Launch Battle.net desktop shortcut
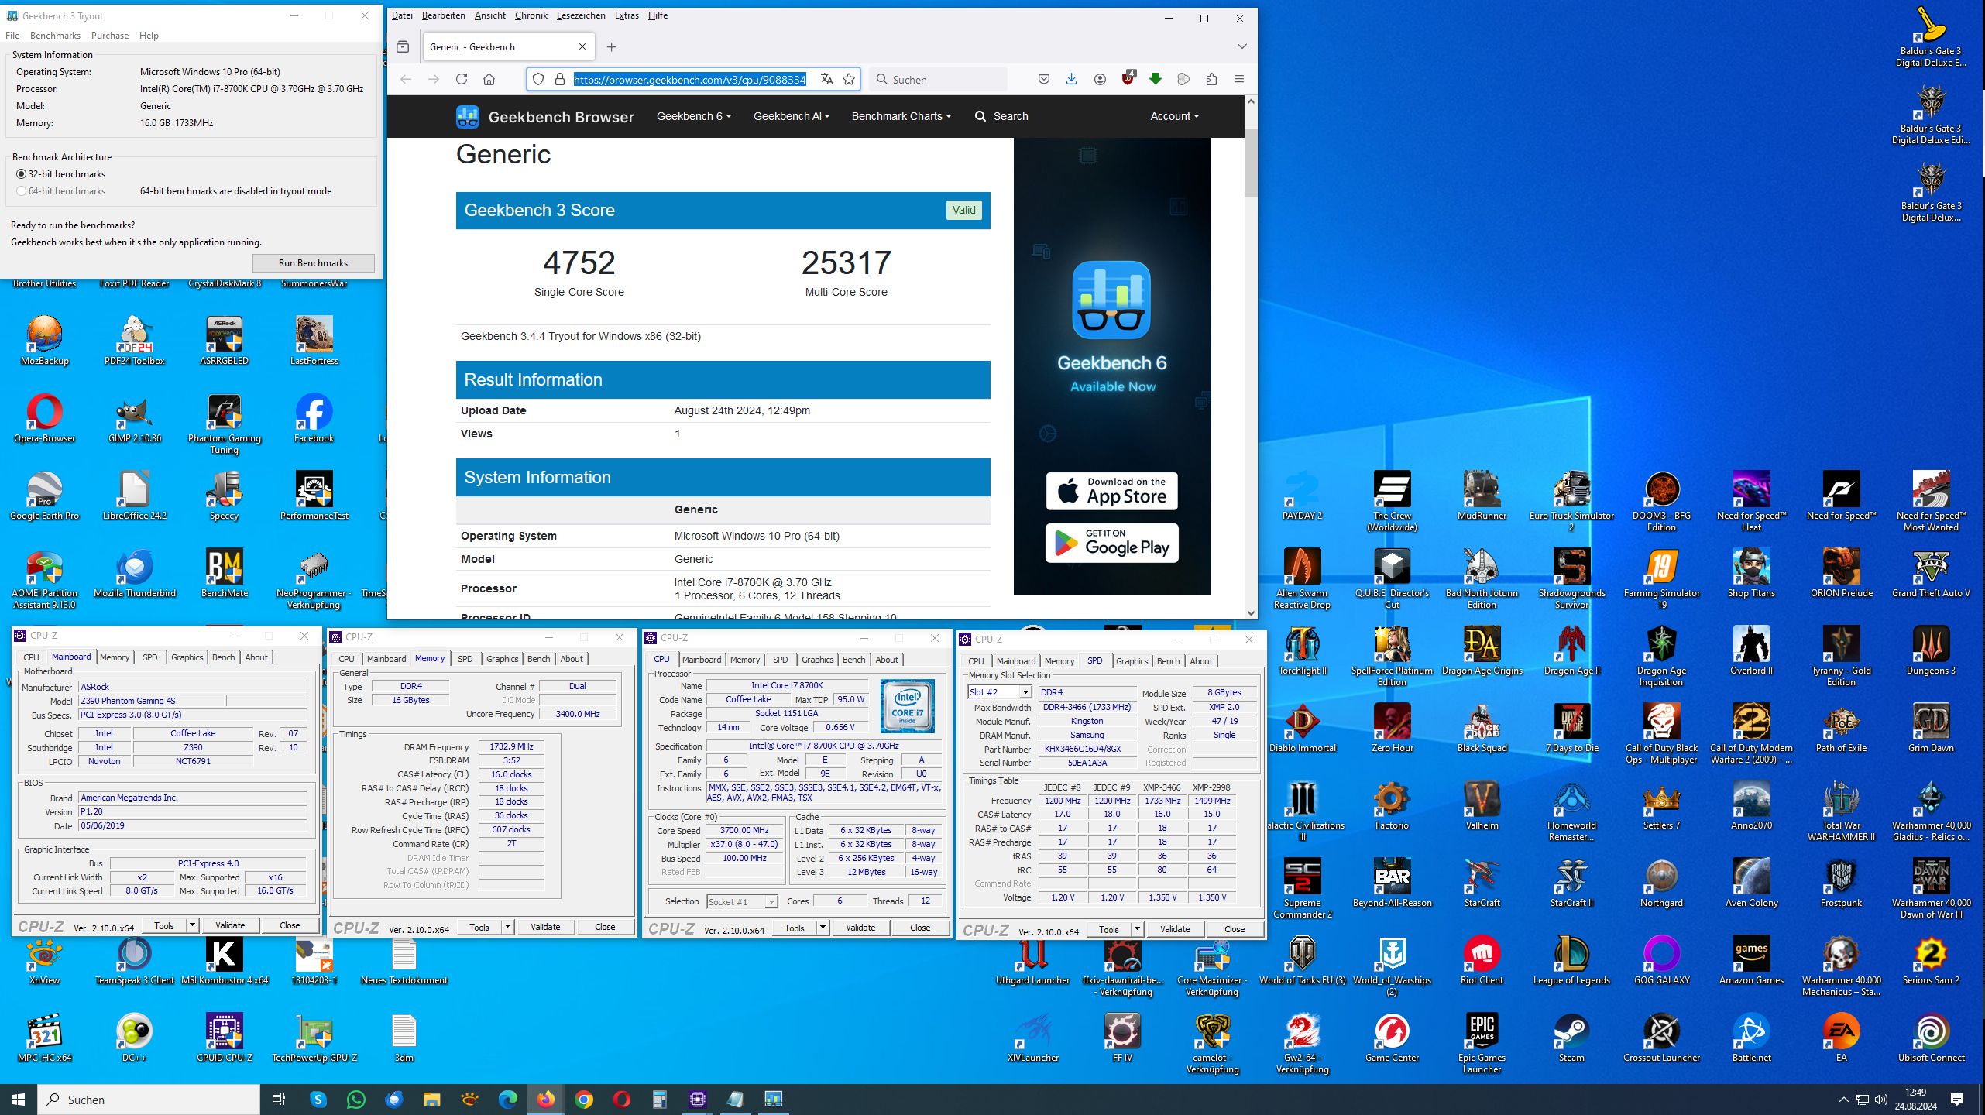The width and height of the screenshot is (1985, 1115). pyautogui.click(x=1751, y=1038)
